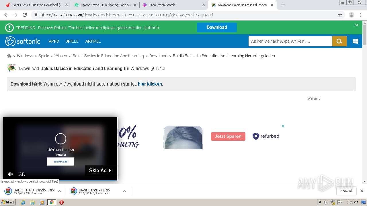The width and height of the screenshot is (367, 206).
Task: Open the Chrome profile avatar icon
Action: coord(352,15)
